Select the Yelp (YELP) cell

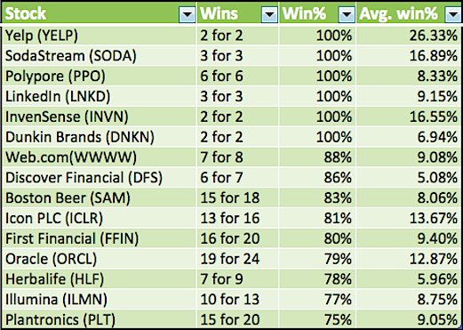[x=99, y=36]
